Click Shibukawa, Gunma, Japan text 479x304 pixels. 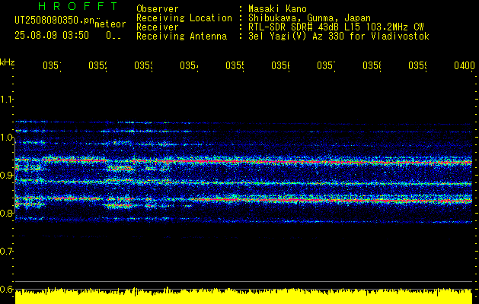click(309, 18)
